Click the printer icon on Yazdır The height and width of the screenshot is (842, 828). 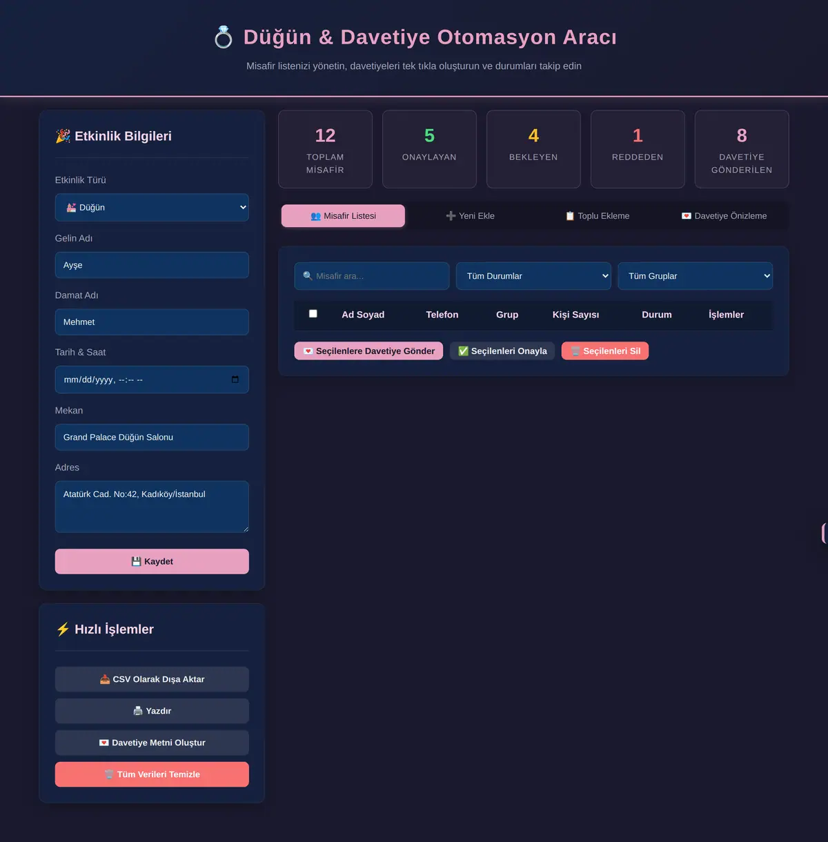tap(138, 711)
